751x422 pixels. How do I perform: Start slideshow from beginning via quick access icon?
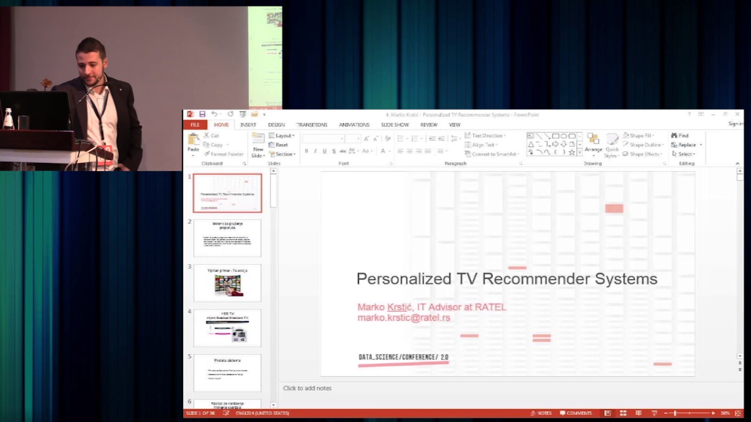click(x=242, y=114)
